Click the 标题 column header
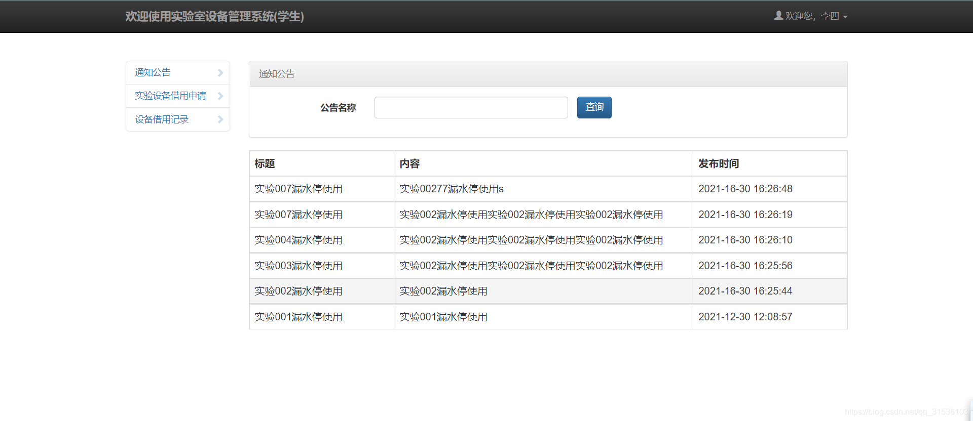The height and width of the screenshot is (421, 973). click(x=321, y=163)
